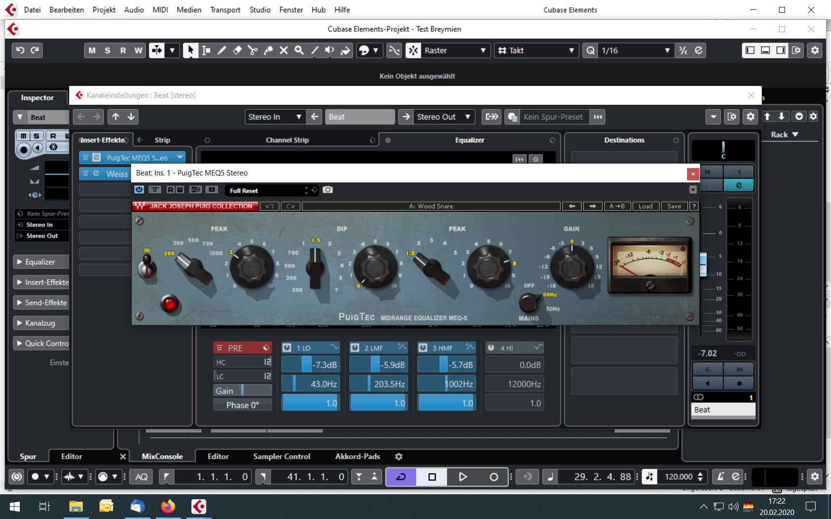Screen dimensions: 831x519
Task: Select the Eraser tool
Action: point(237,50)
